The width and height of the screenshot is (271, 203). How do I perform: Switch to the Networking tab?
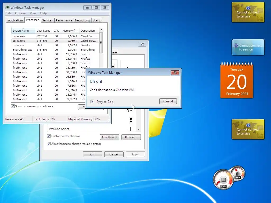tap(82, 20)
